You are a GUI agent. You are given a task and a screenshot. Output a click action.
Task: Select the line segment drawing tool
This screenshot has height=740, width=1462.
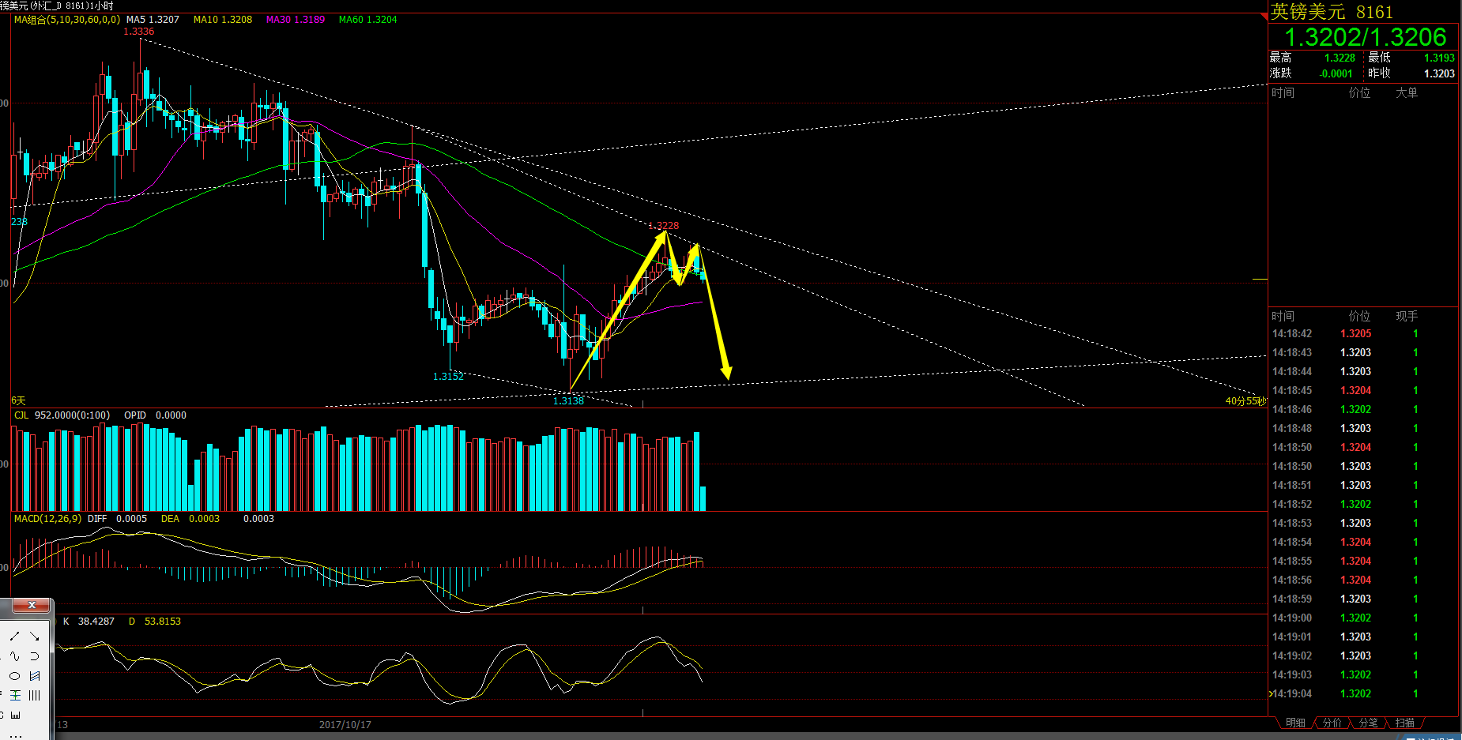[14, 636]
